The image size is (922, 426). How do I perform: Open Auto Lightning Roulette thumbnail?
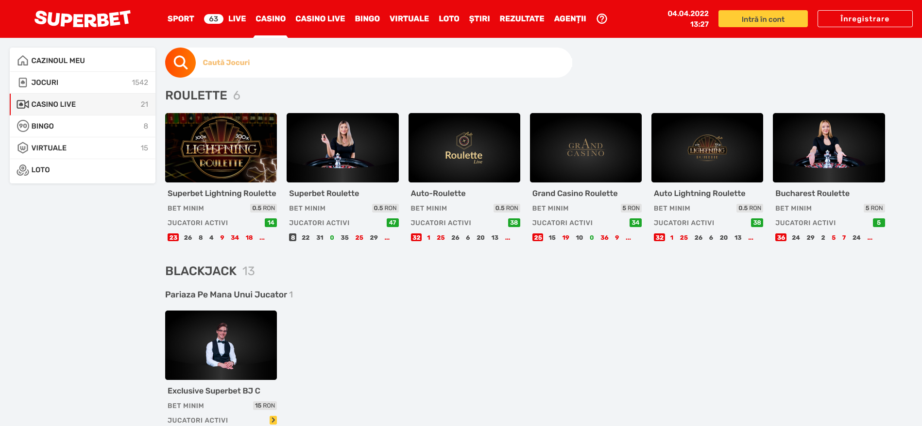[707, 147]
